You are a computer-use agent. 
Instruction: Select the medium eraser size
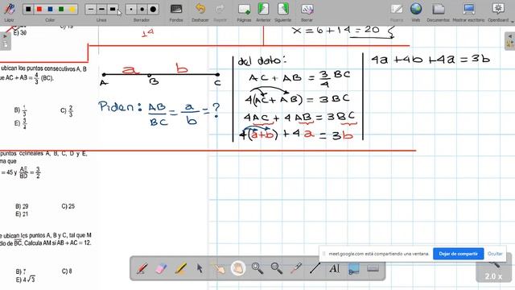[142, 9]
